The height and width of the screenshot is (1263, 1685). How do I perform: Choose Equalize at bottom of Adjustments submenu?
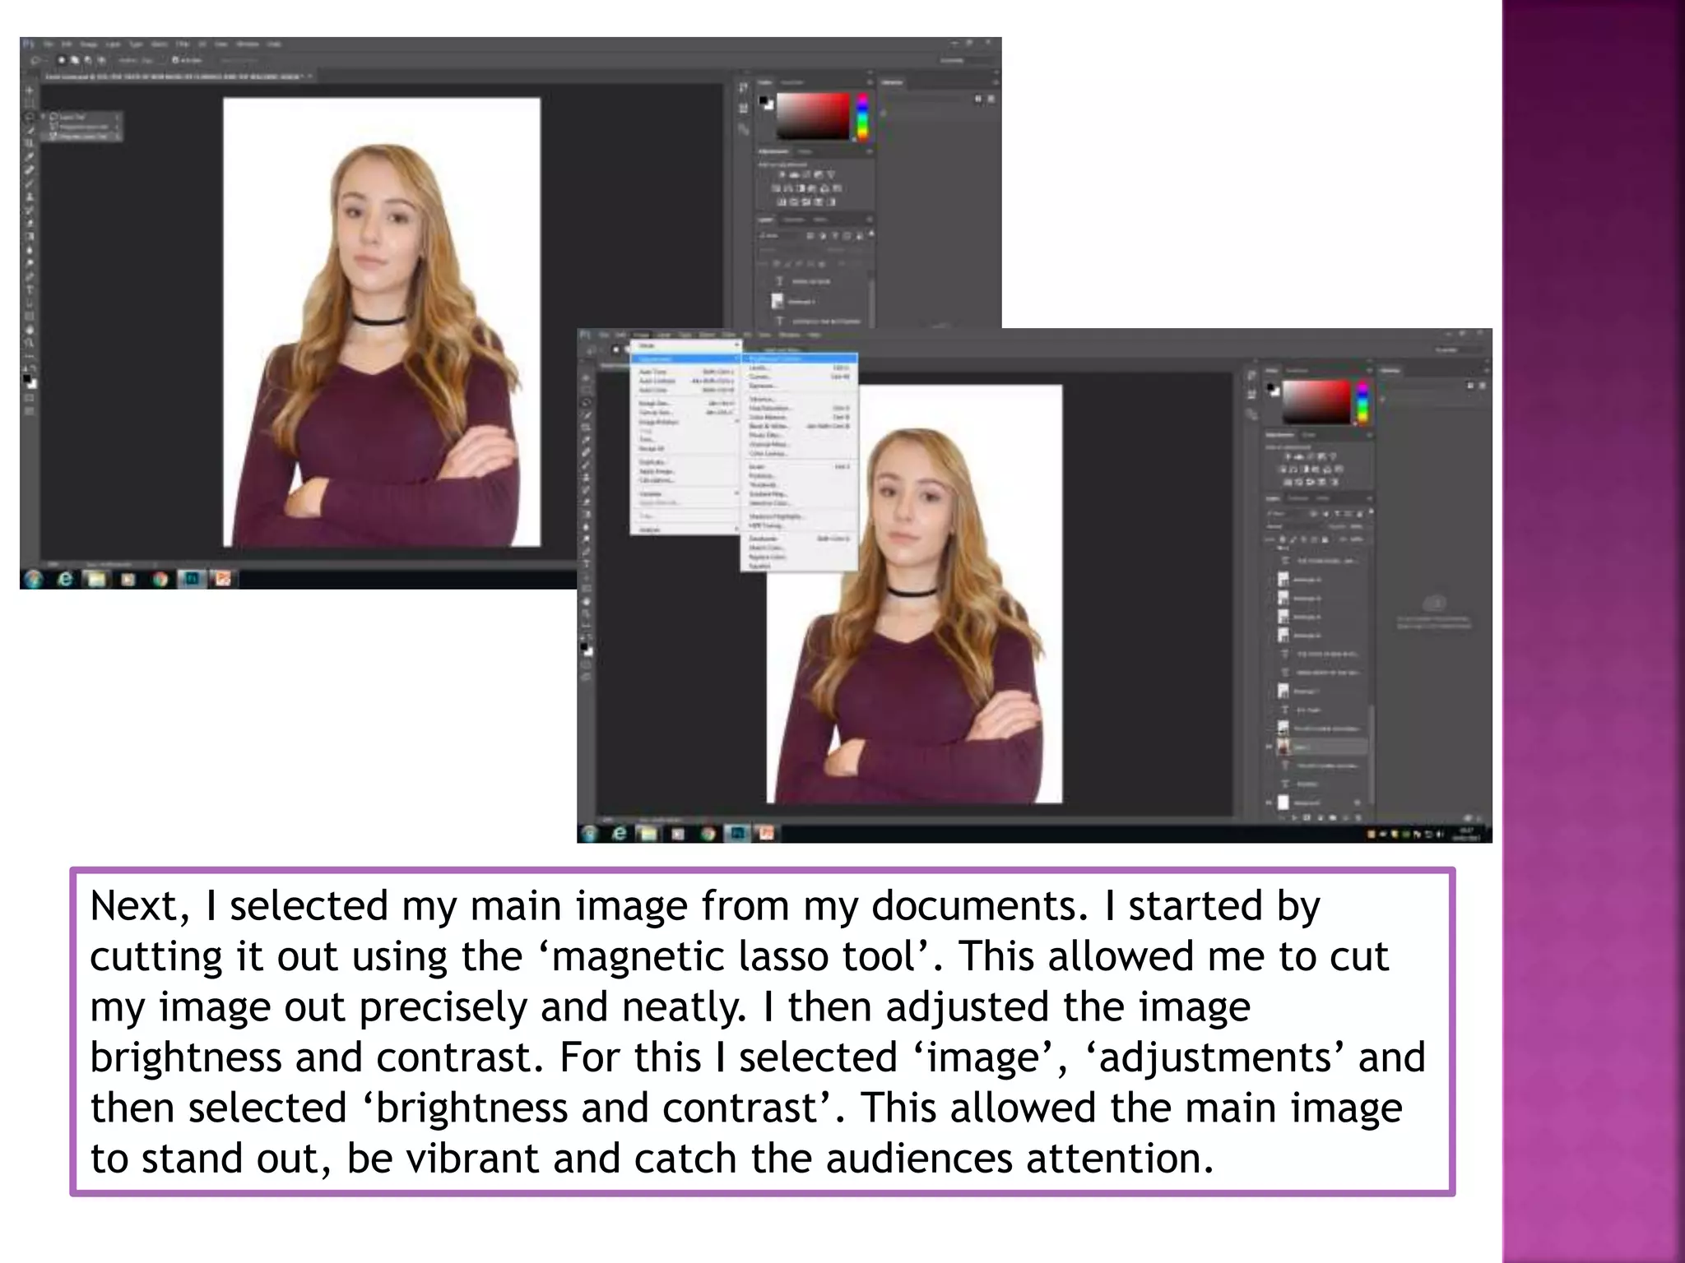tap(799, 566)
